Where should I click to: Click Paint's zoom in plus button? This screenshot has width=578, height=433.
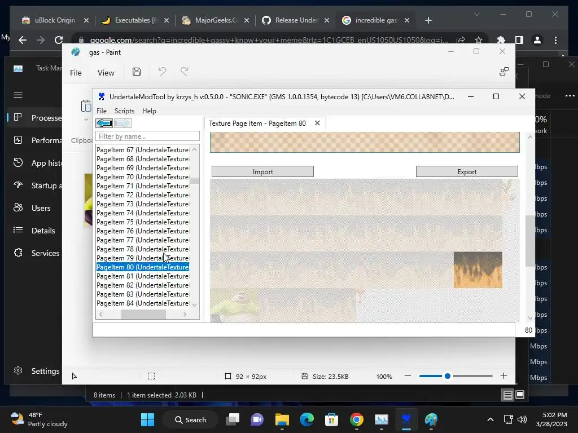pyautogui.click(x=504, y=376)
